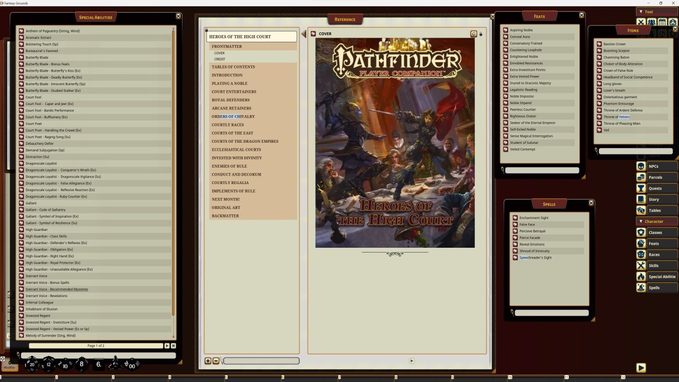The height and width of the screenshot is (382, 679).
Task: Open the dice tower icon under Tool
Action: point(673,22)
